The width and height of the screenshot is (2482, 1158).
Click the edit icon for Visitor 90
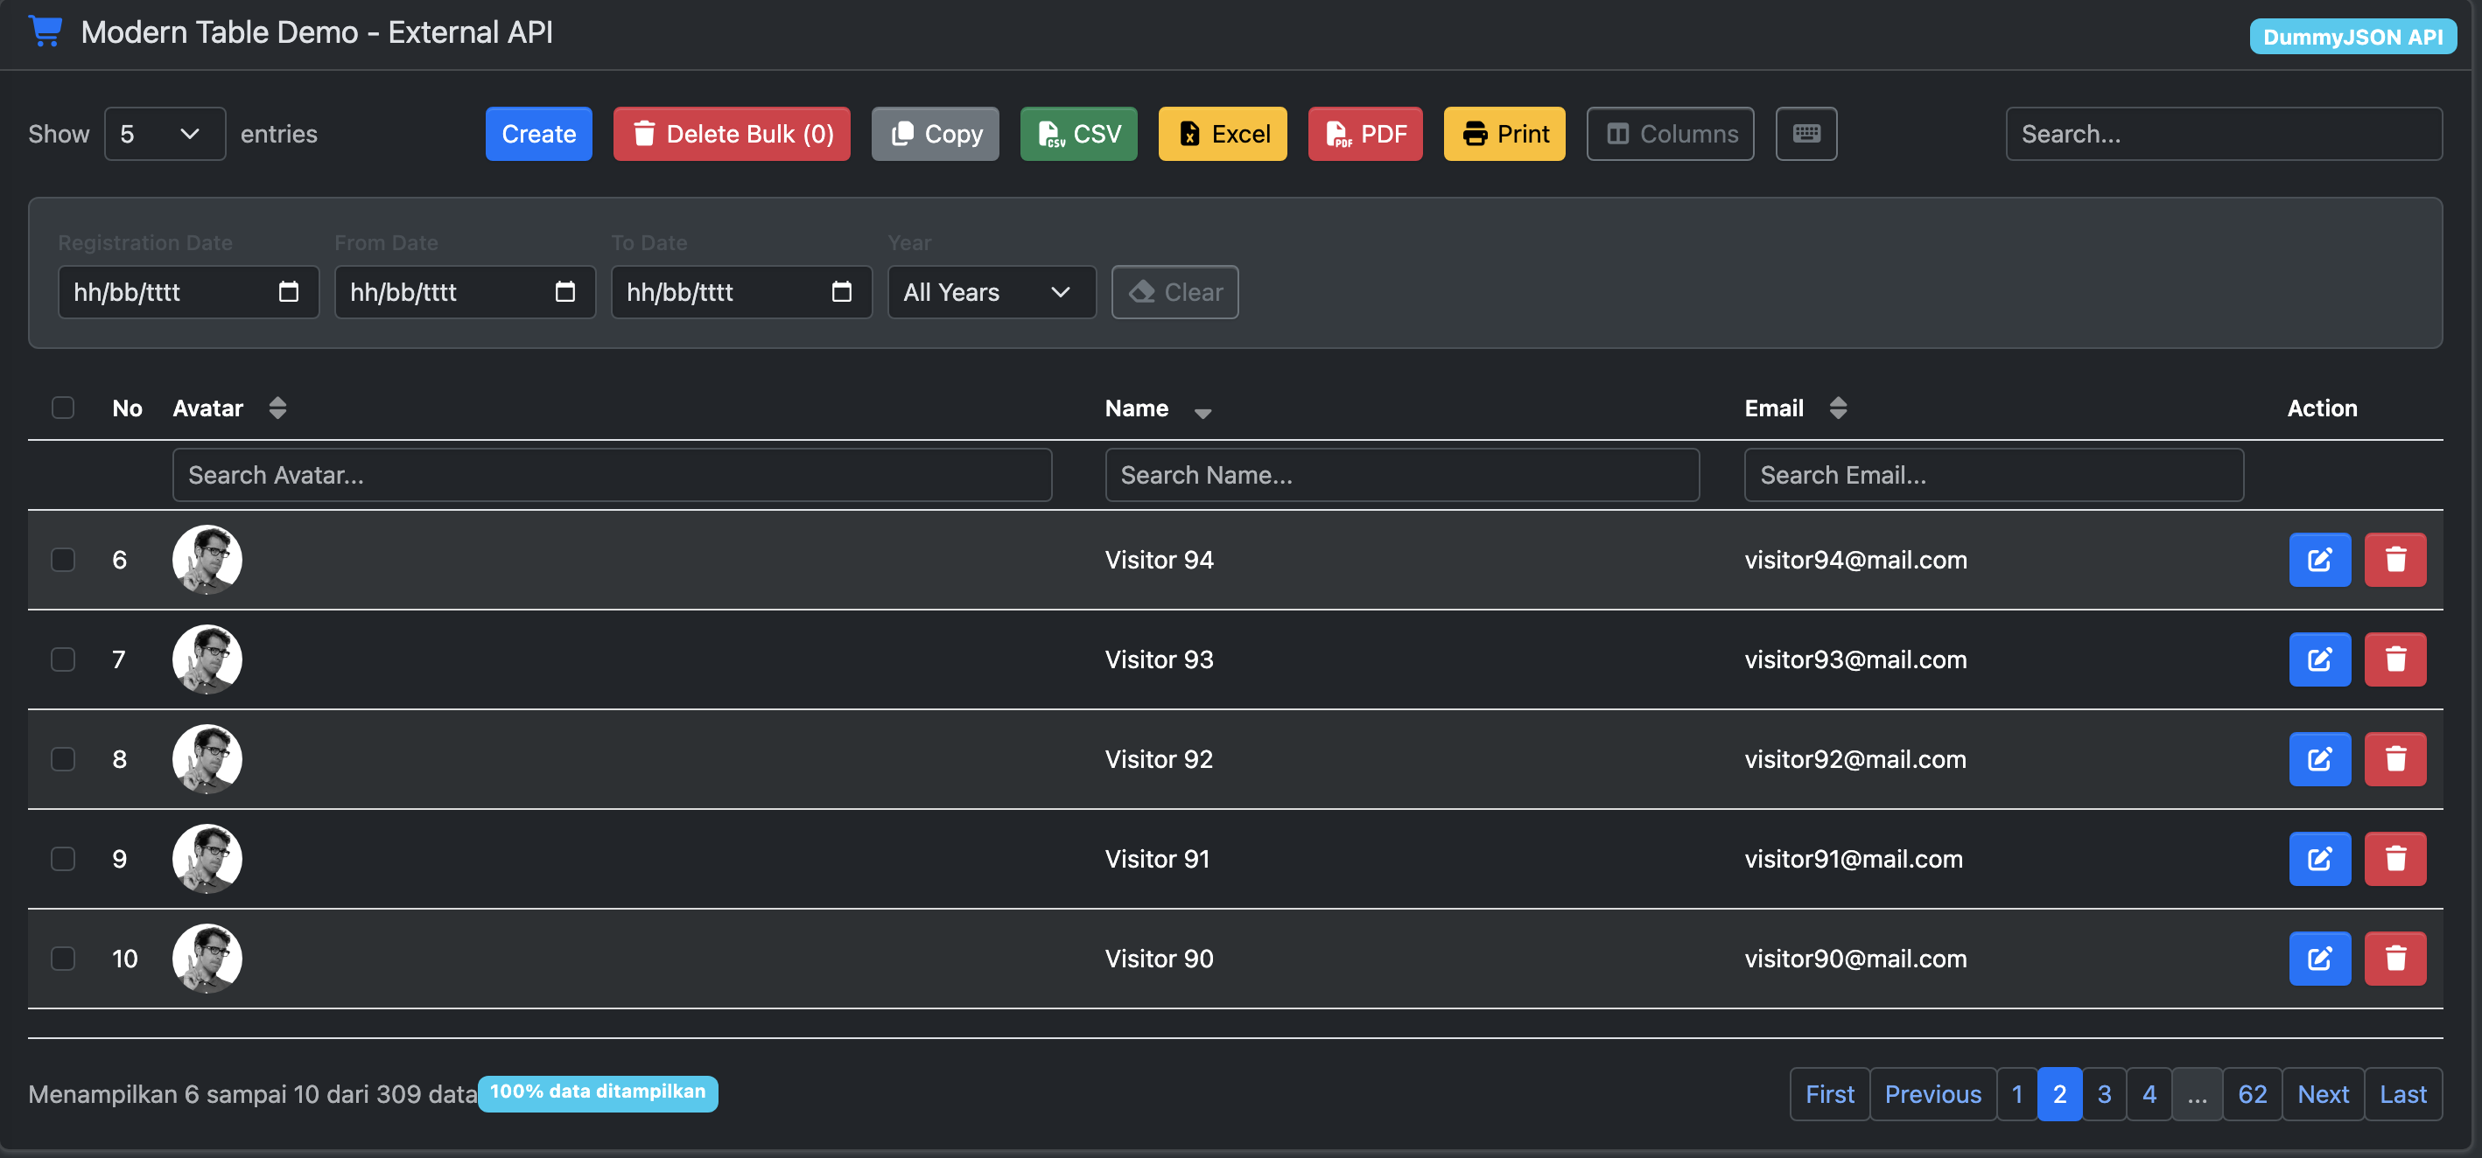tap(2318, 958)
